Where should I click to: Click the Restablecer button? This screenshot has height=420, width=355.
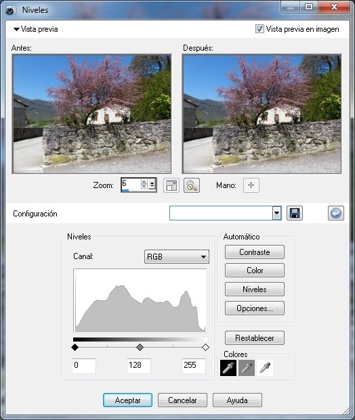[x=254, y=338]
